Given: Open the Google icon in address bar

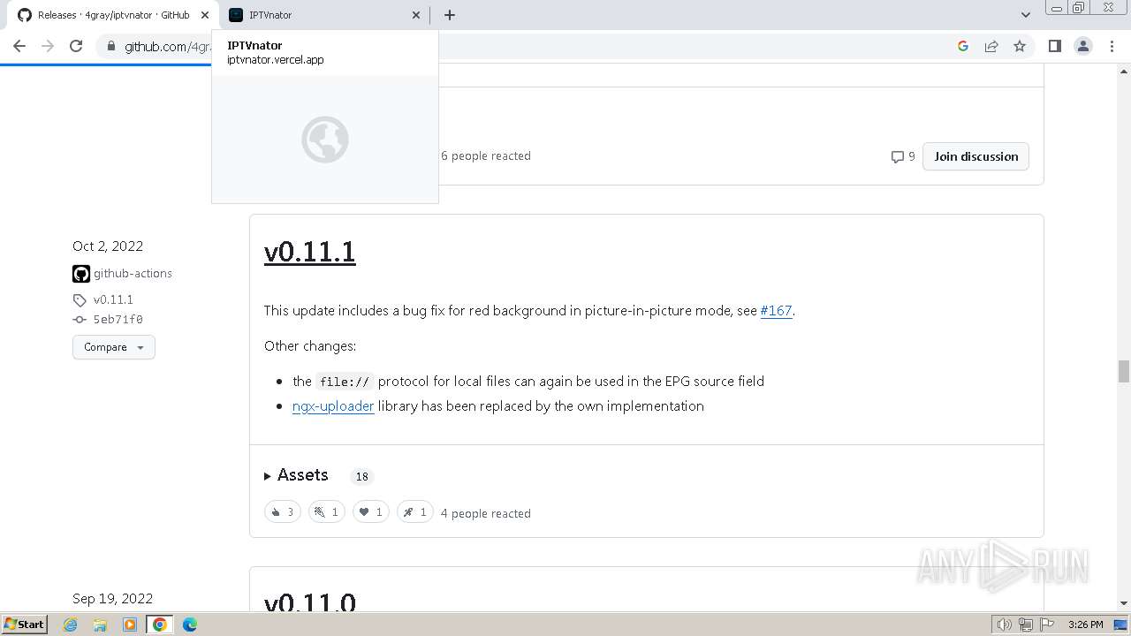Looking at the screenshot, I should 963,46.
